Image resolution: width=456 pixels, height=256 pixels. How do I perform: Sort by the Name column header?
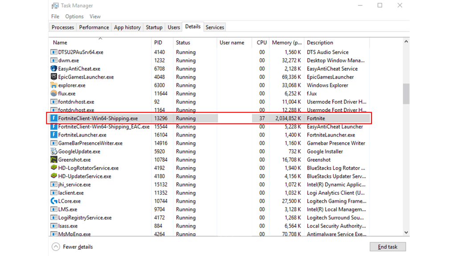point(60,42)
